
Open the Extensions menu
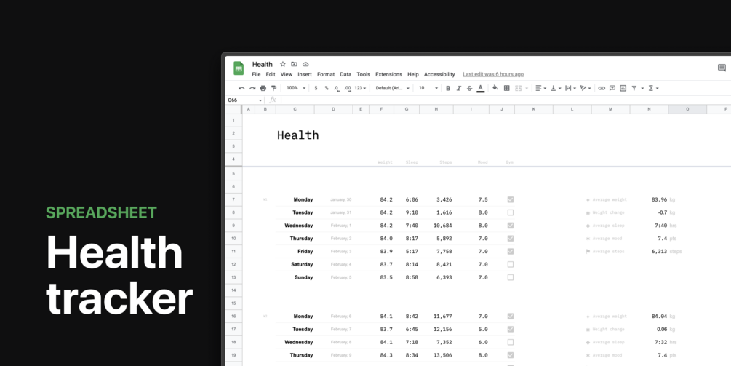pos(389,75)
